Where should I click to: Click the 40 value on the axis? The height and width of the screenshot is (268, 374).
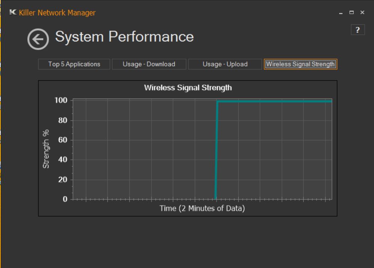point(63,159)
